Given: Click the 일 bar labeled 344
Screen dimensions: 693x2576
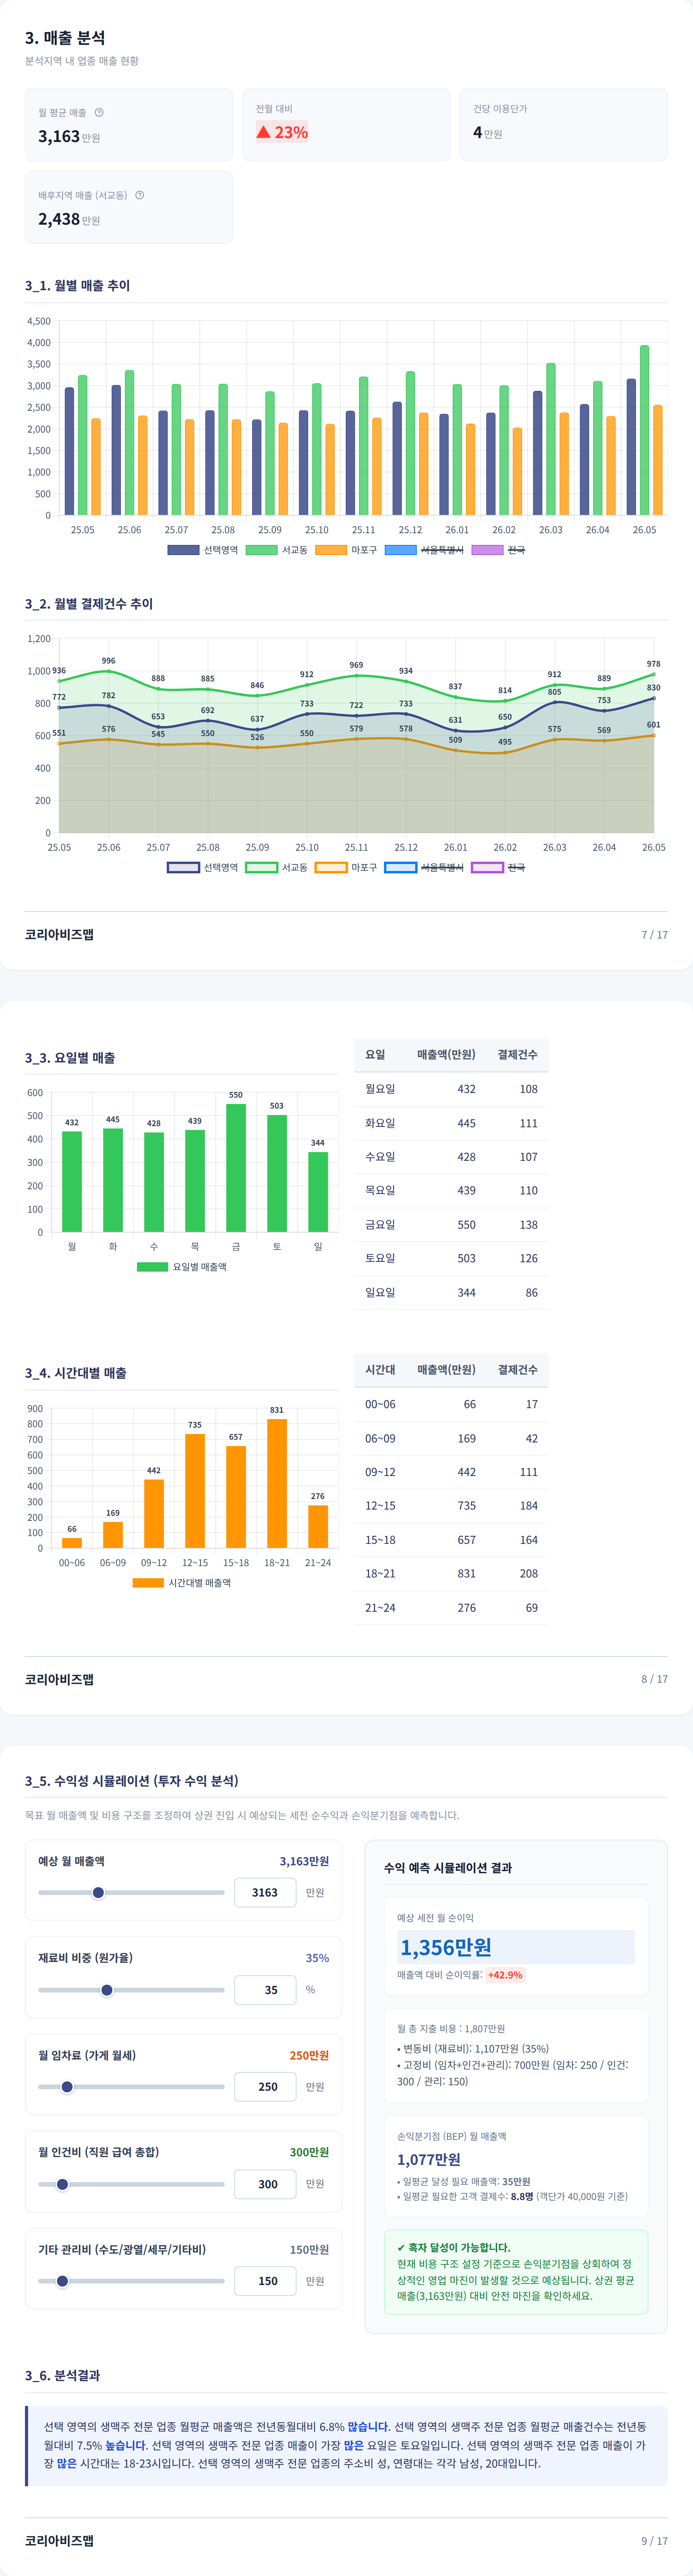Looking at the screenshot, I should 318,1192.
